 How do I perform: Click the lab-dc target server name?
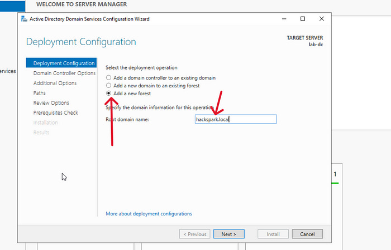click(x=316, y=45)
